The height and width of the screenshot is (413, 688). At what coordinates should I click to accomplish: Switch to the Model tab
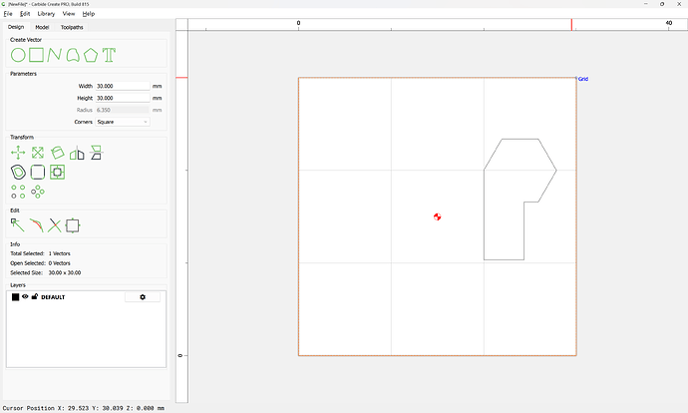coord(42,27)
